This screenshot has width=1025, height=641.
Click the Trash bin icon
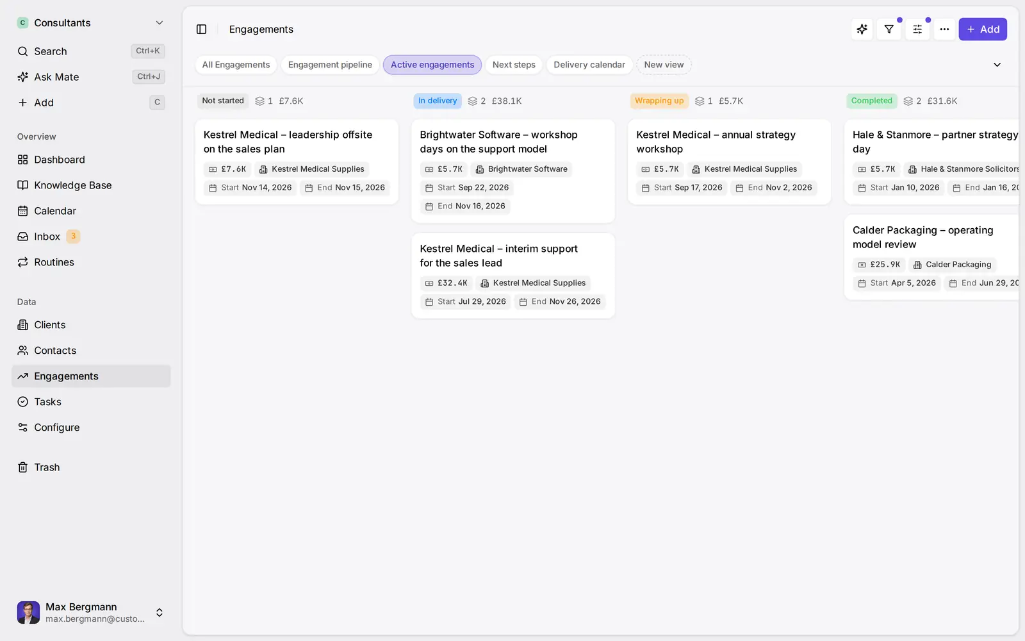(22, 467)
